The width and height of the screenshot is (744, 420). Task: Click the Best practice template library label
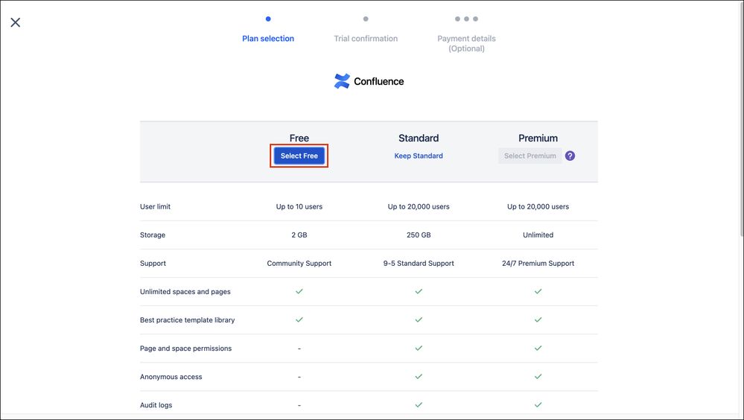188,320
